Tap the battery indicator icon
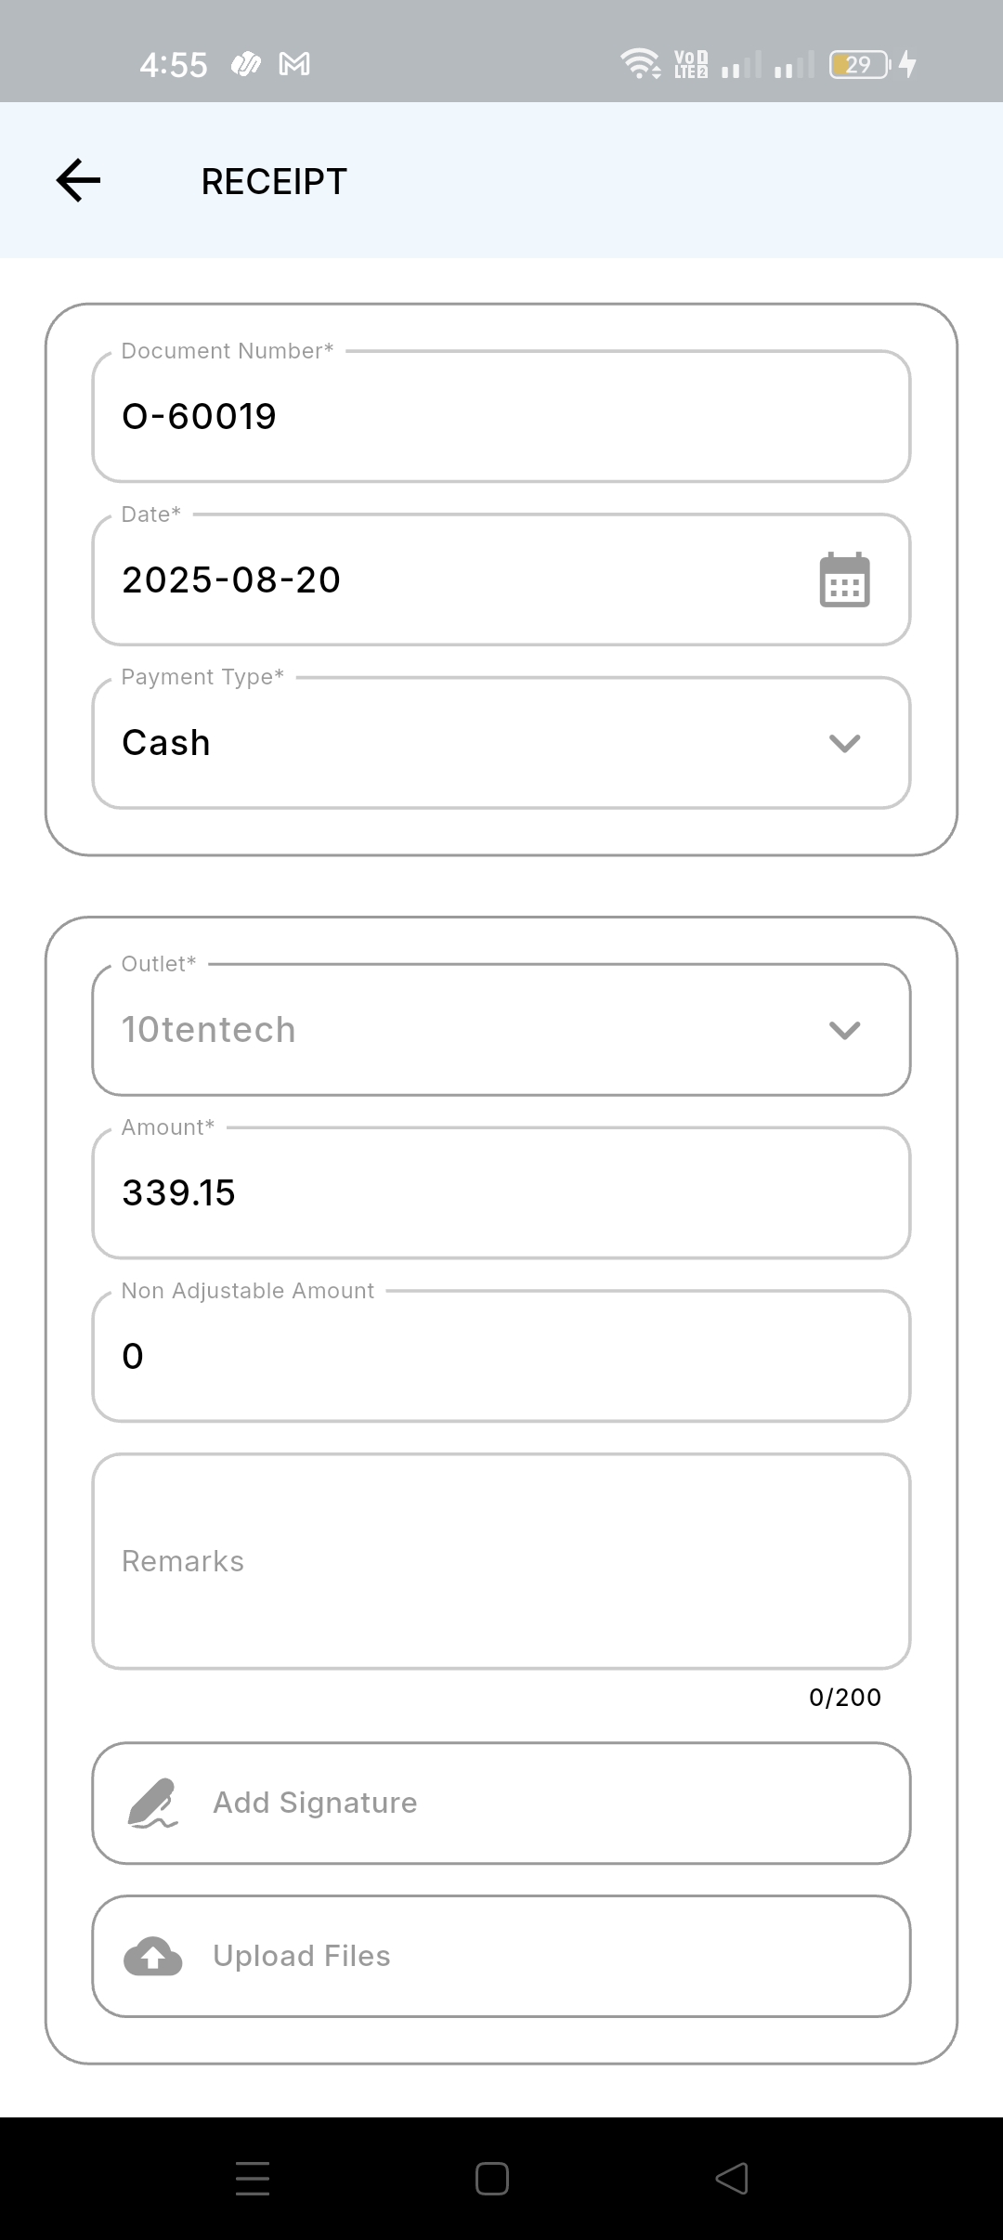Image resolution: width=1003 pixels, height=2240 pixels. tap(859, 64)
